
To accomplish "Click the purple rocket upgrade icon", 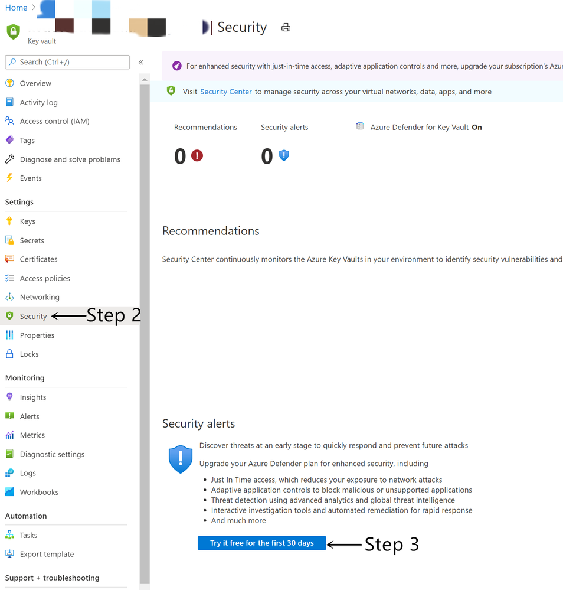I will point(177,66).
